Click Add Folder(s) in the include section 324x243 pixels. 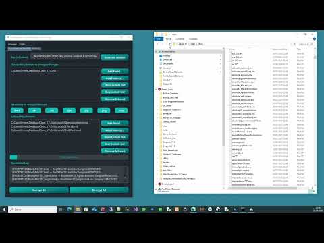(x=115, y=78)
